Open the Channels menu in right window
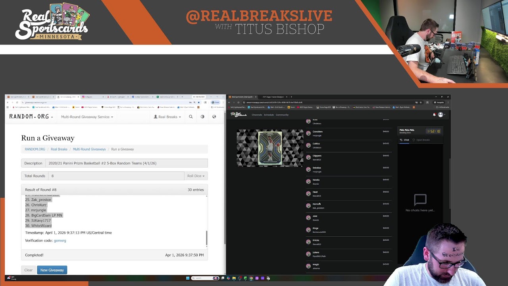The image size is (508, 286). coord(257,115)
